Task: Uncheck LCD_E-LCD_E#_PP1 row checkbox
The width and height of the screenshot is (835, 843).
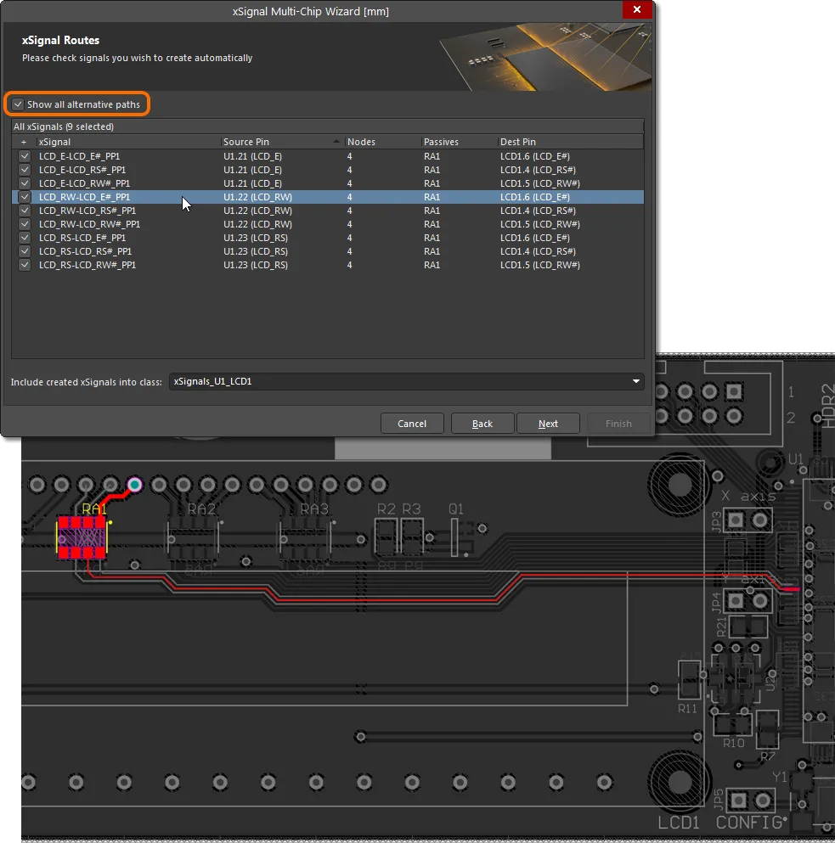Action: (x=25, y=156)
